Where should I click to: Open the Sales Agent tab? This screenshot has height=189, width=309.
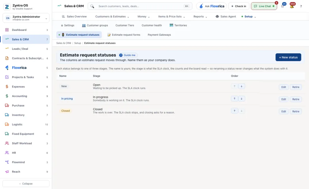(x=226, y=16)
